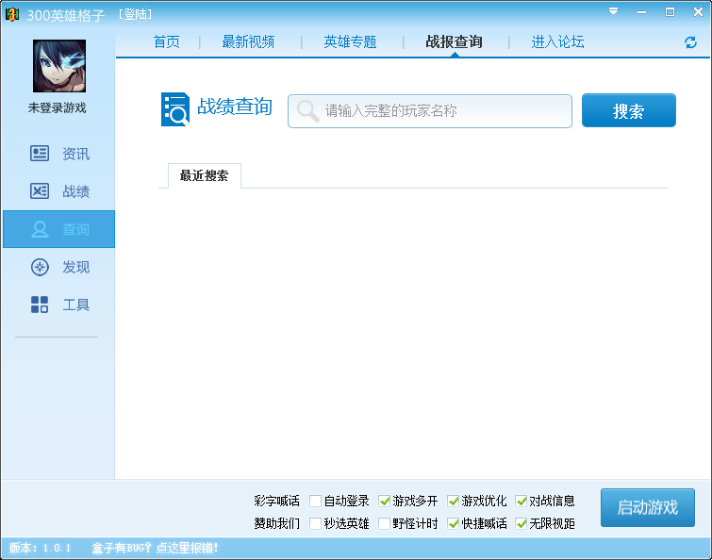The image size is (712, 560).
Task: Click the player name search input field
Action: pyautogui.click(x=443, y=111)
